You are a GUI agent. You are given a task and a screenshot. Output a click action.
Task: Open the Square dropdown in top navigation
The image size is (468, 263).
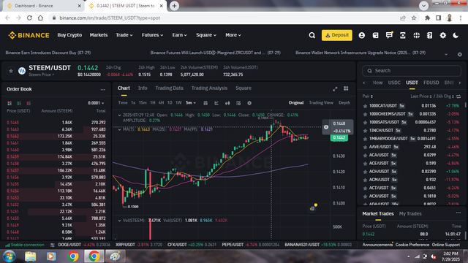206,35
